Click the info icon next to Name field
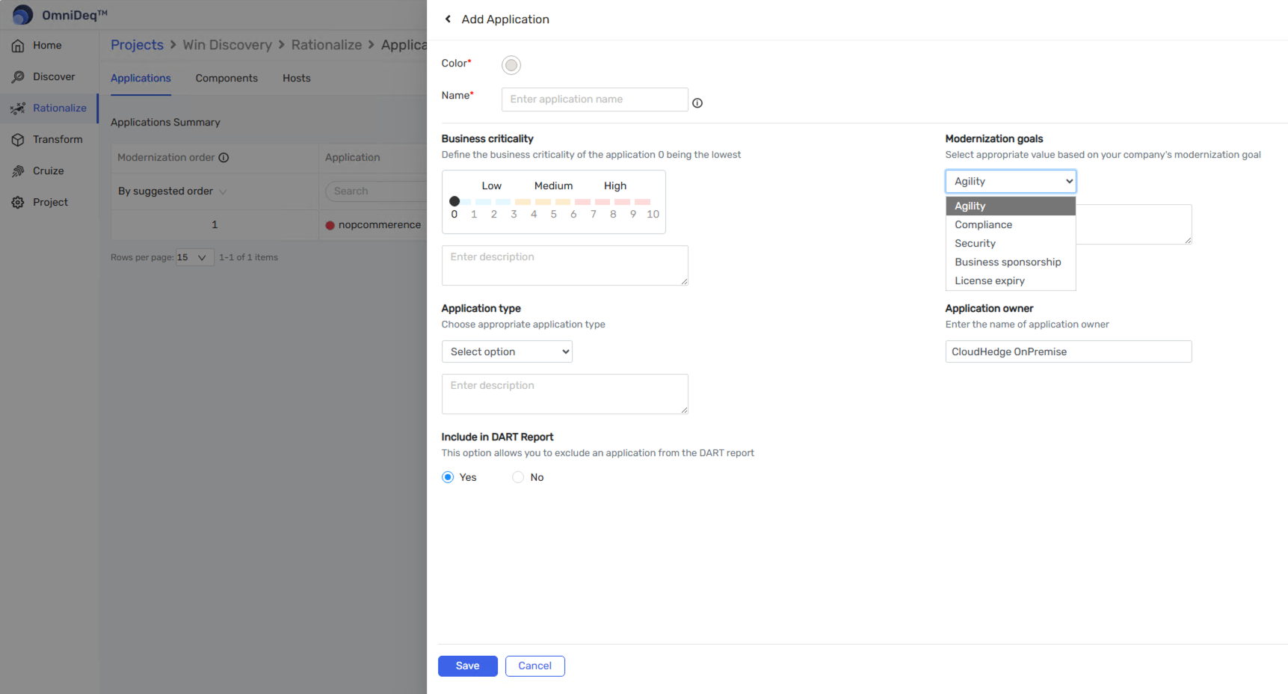1288x694 pixels. click(697, 102)
